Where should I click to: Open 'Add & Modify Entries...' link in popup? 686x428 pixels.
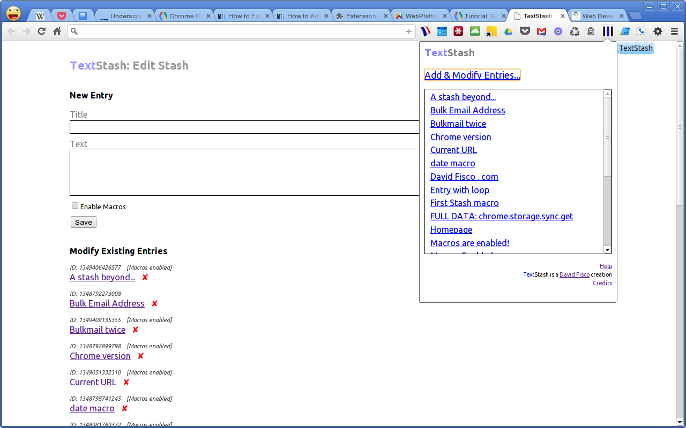click(x=472, y=75)
